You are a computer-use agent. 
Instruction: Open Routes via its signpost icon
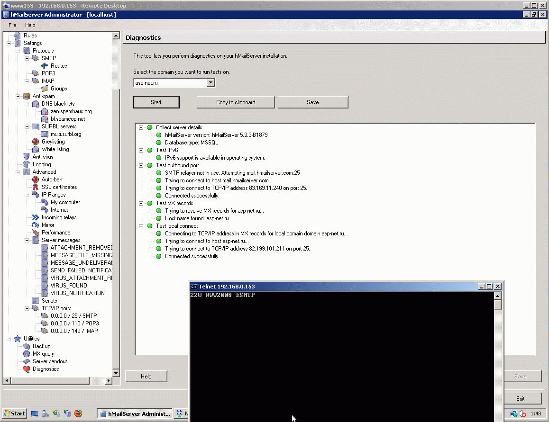tap(45, 66)
